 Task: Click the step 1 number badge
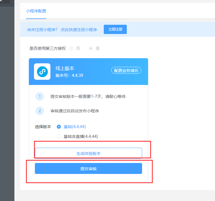point(40,96)
